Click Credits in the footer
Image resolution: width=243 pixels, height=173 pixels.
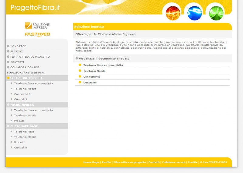(193, 162)
